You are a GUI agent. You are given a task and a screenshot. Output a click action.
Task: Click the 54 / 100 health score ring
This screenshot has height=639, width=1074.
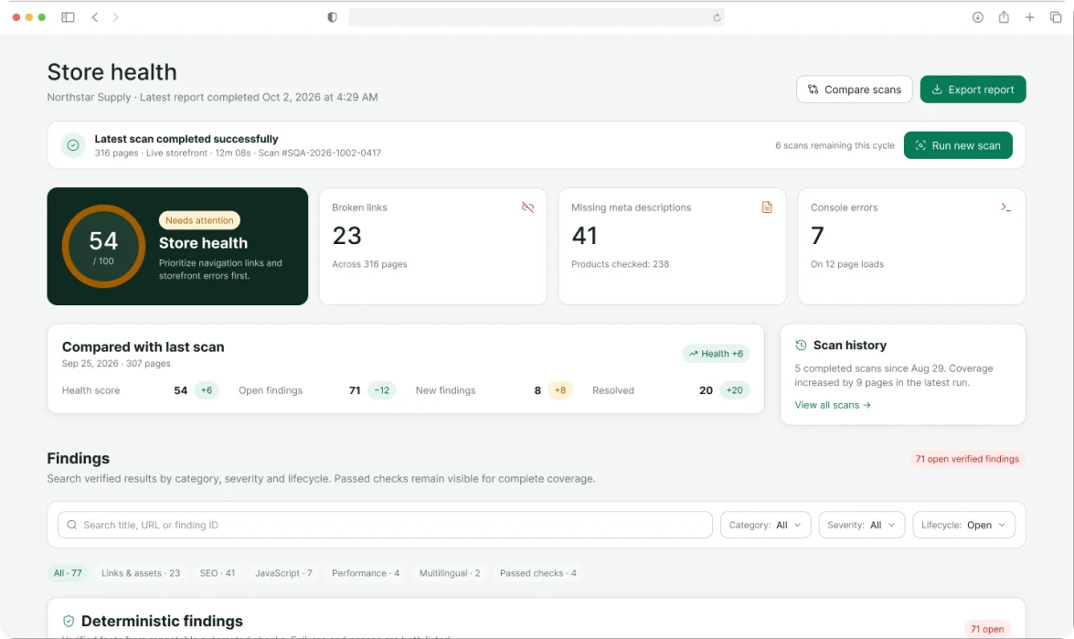point(103,247)
